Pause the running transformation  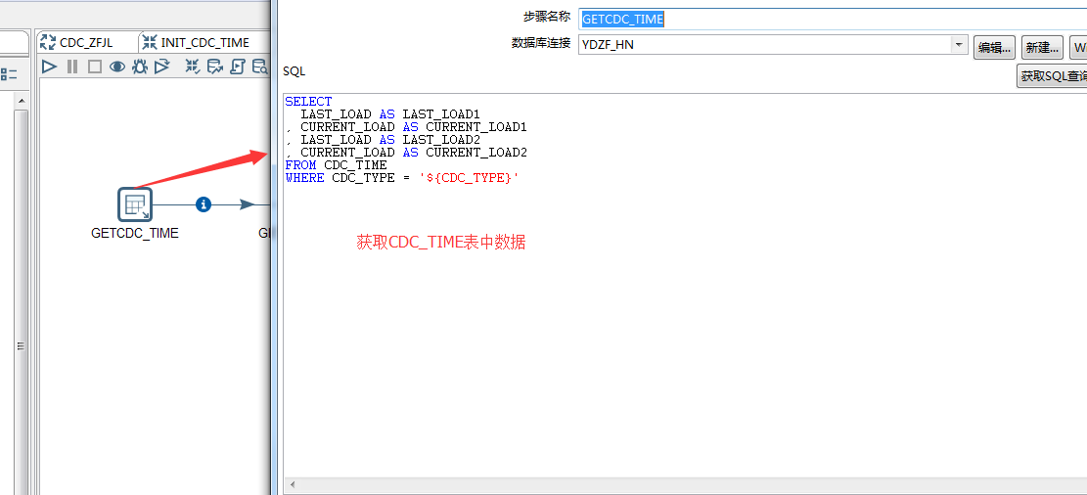click(72, 67)
